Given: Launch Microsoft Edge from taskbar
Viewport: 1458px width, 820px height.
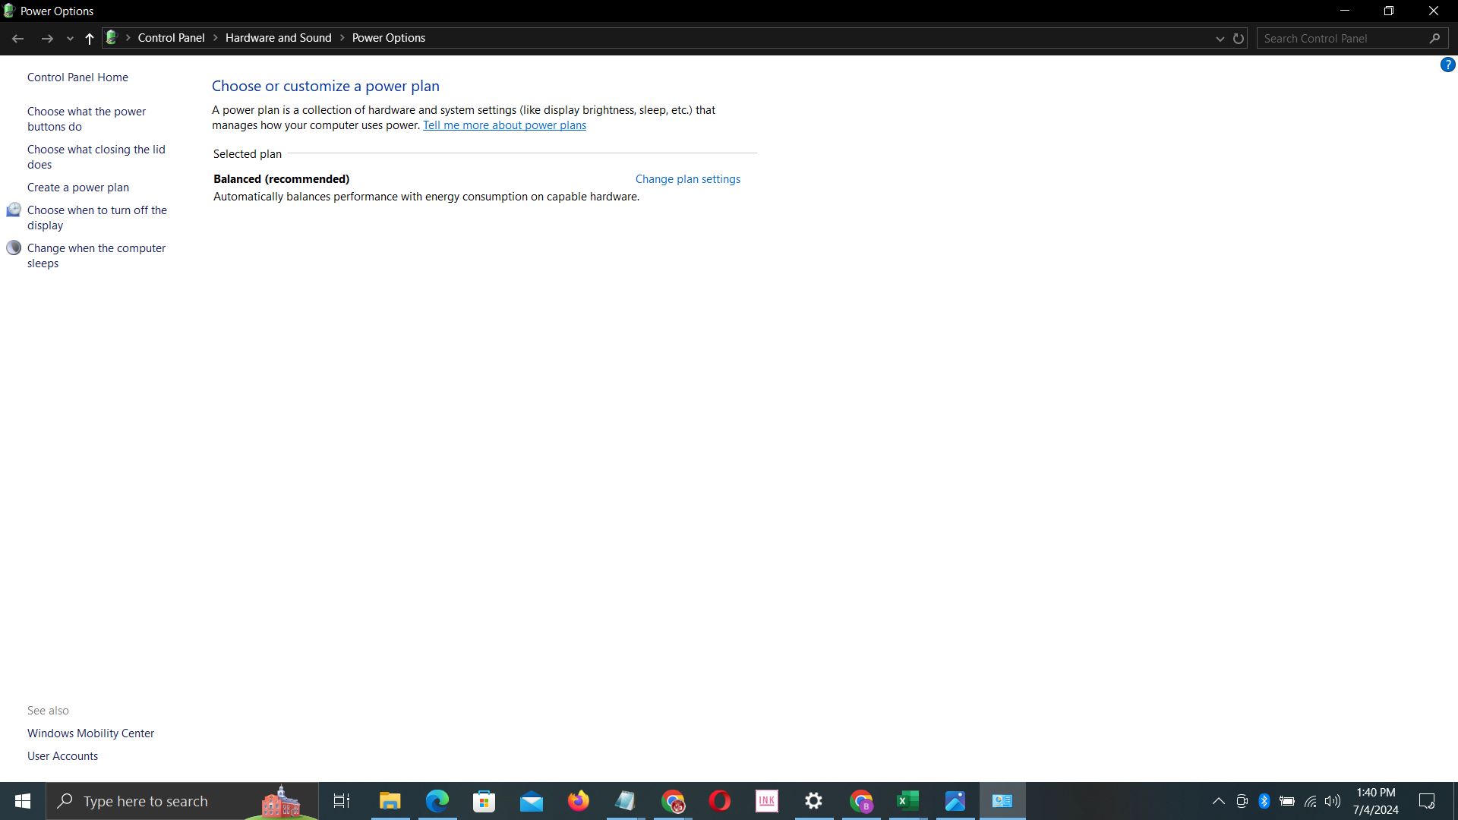Looking at the screenshot, I should [x=437, y=801].
